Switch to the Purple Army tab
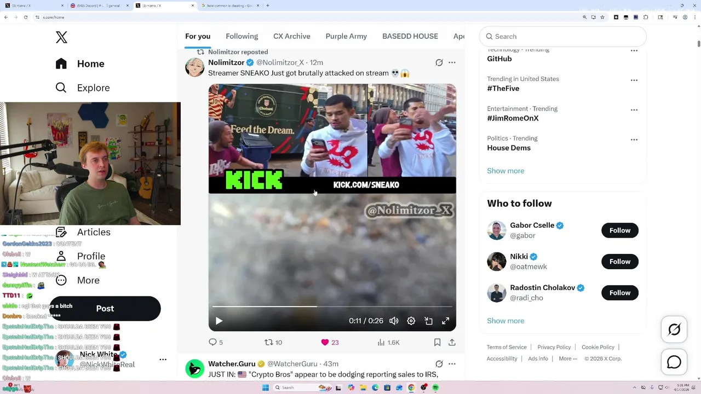The height and width of the screenshot is (394, 701). tap(346, 36)
